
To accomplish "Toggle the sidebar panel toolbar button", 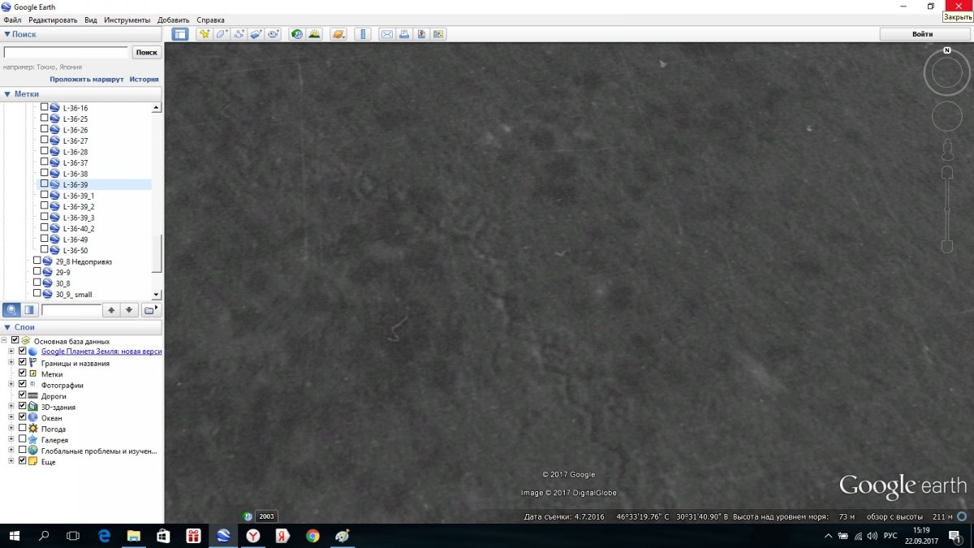I will click(180, 34).
